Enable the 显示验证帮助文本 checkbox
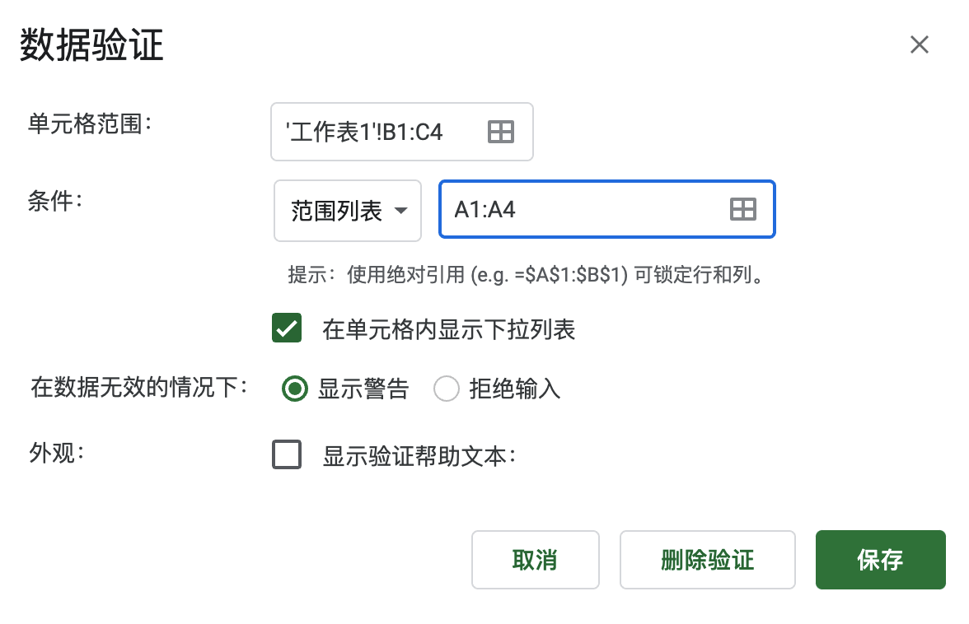Viewport: 969px width, 624px height. coord(287,454)
